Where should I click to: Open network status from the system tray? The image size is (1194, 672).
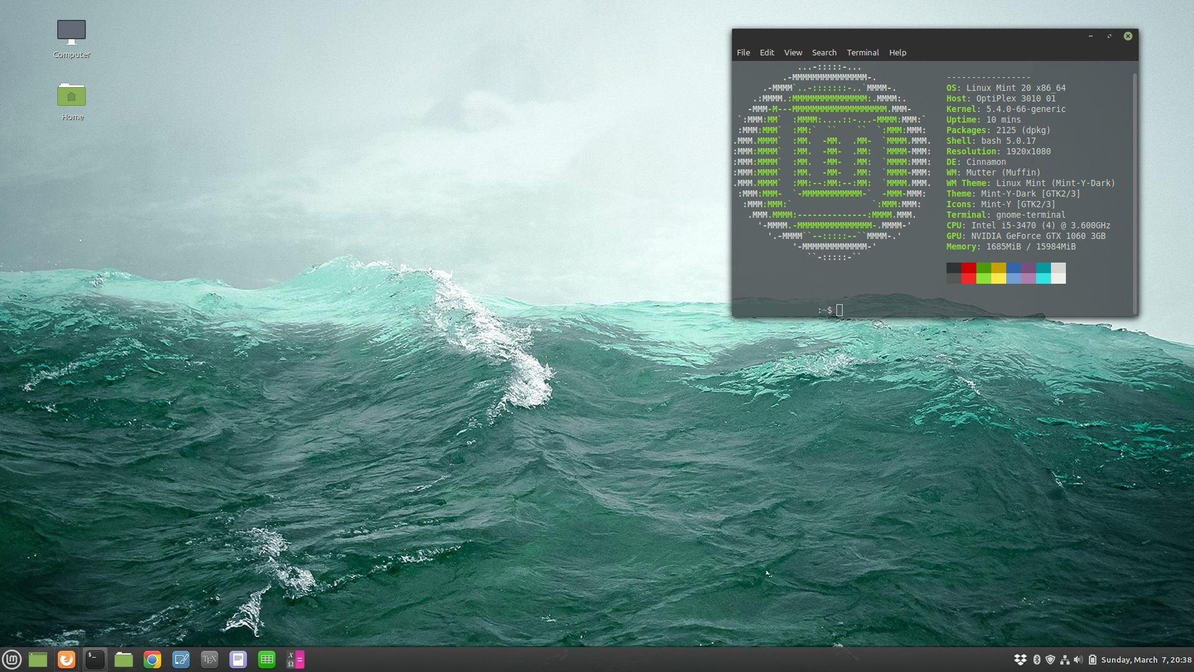point(1065,660)
